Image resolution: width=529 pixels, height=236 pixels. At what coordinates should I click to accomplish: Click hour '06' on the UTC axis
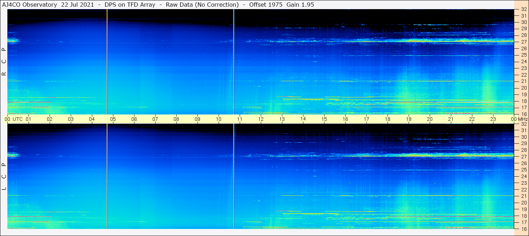[134, 119]
